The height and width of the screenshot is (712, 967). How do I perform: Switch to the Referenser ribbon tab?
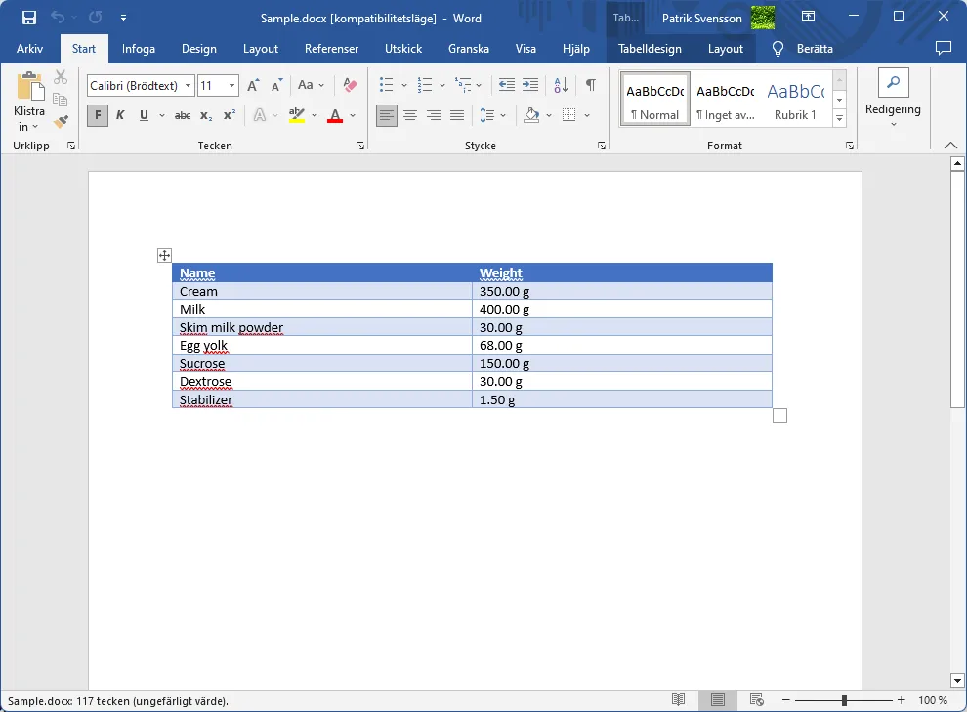tap(331, 49)
